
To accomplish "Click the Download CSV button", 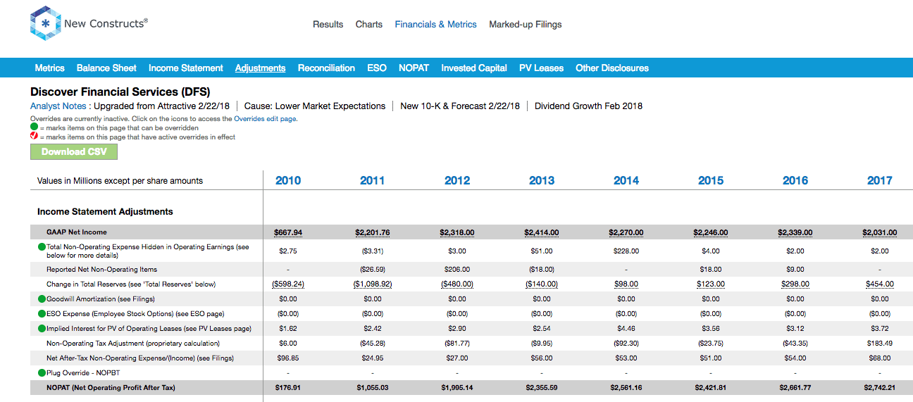I will (74, 152).
